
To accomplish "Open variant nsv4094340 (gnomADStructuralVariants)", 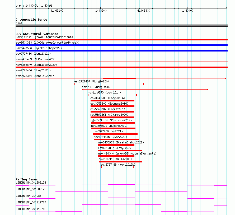I will 127,153.
